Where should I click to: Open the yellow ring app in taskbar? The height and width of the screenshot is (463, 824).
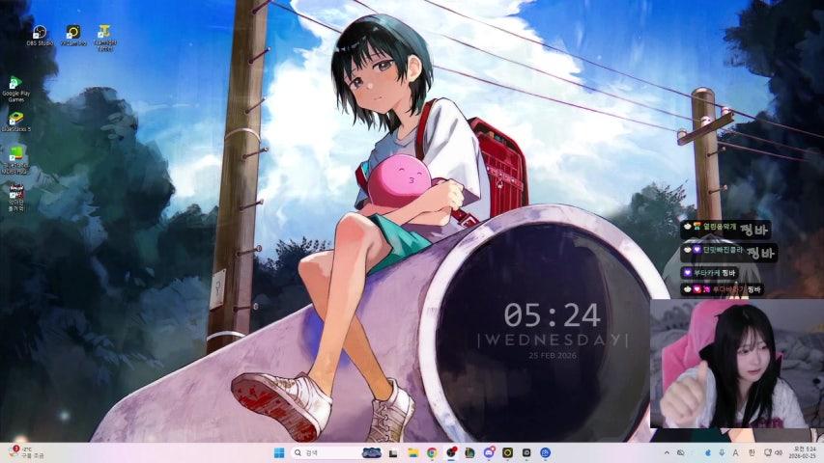(x=508, y=452)
